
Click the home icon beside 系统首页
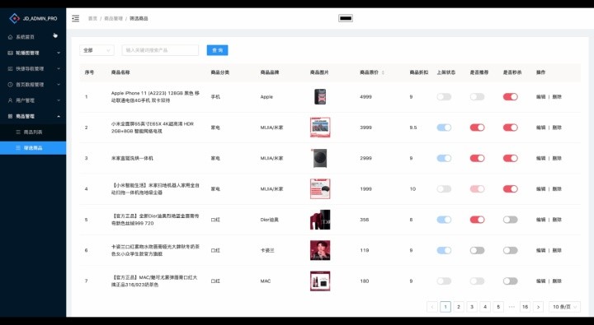[x=10, y=37]
